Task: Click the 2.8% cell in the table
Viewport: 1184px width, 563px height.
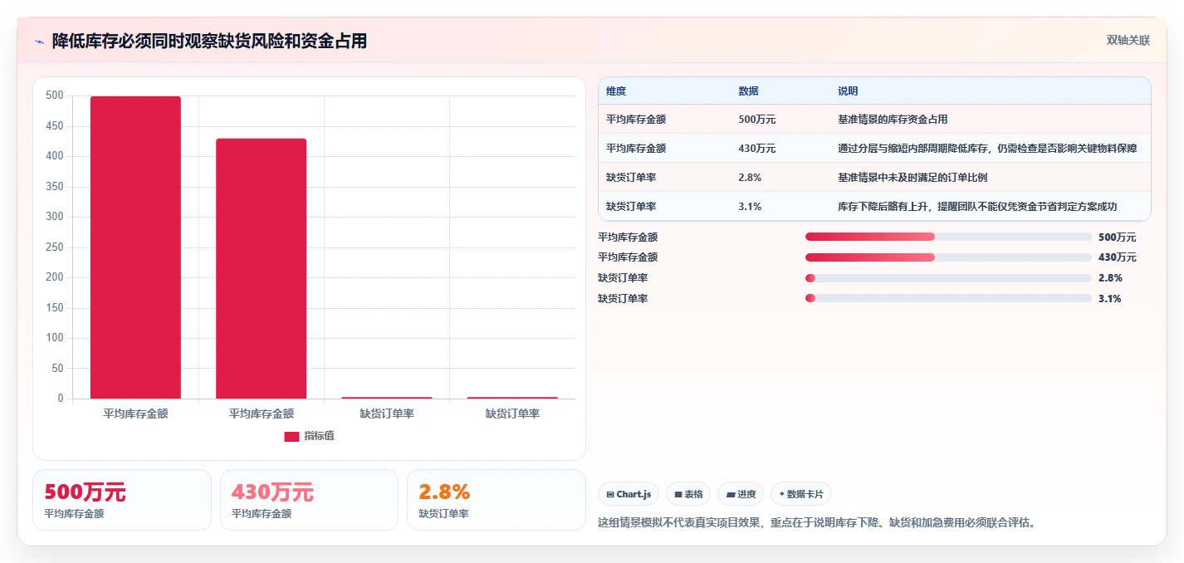Action: point(750,178)
